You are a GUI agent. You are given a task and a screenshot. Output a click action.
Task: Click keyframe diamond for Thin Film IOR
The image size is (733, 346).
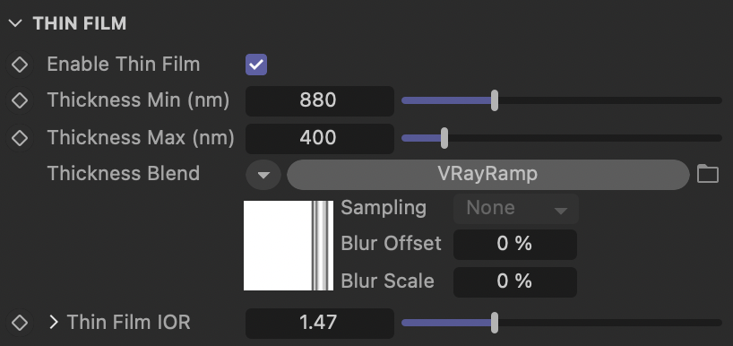[x=20, y=323]
